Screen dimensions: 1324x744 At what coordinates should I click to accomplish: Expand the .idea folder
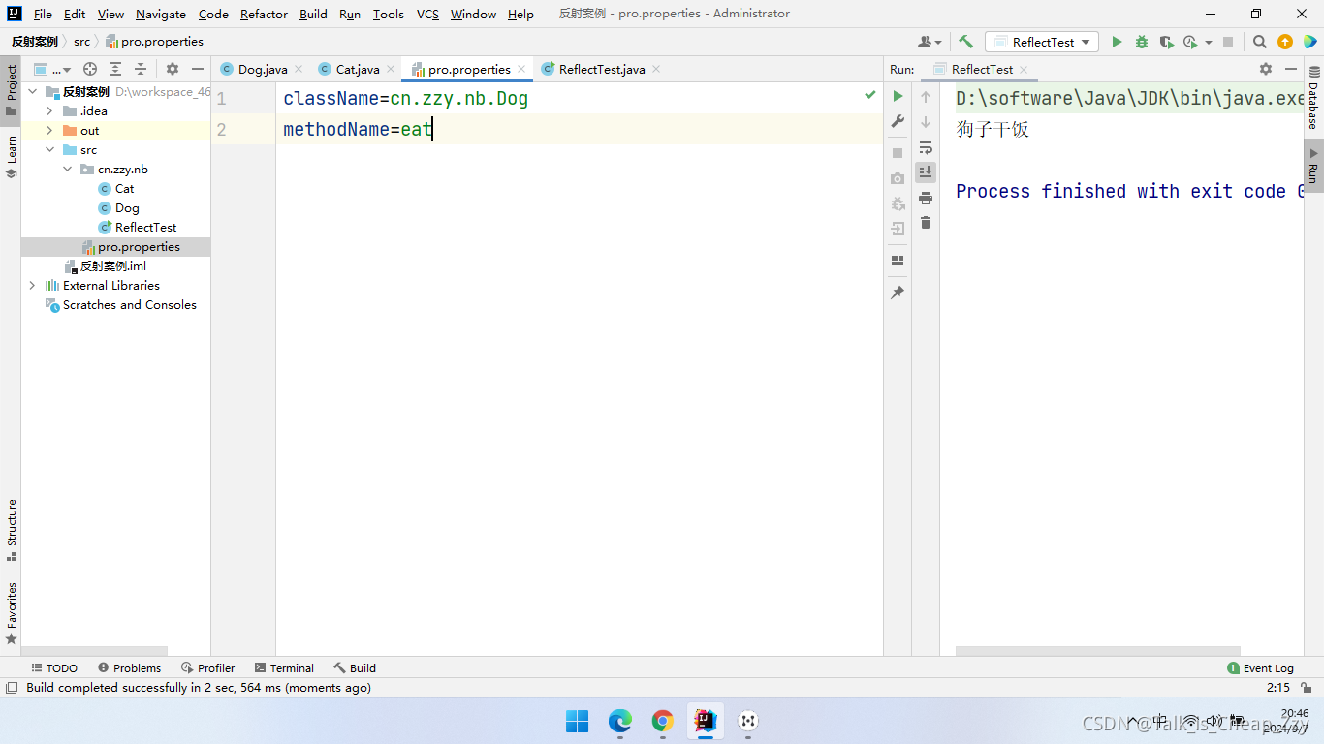50,111
